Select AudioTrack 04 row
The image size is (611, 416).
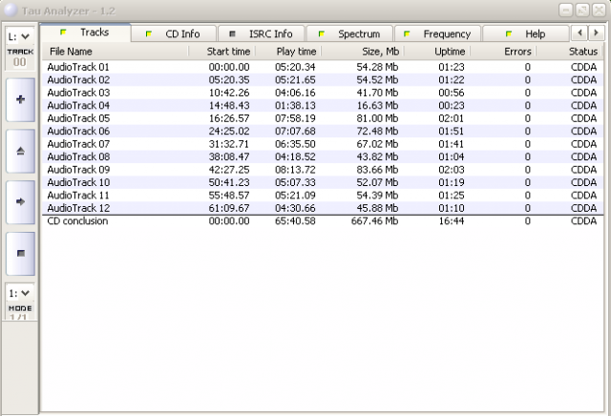pyautogui.click(x=323, y=106)
